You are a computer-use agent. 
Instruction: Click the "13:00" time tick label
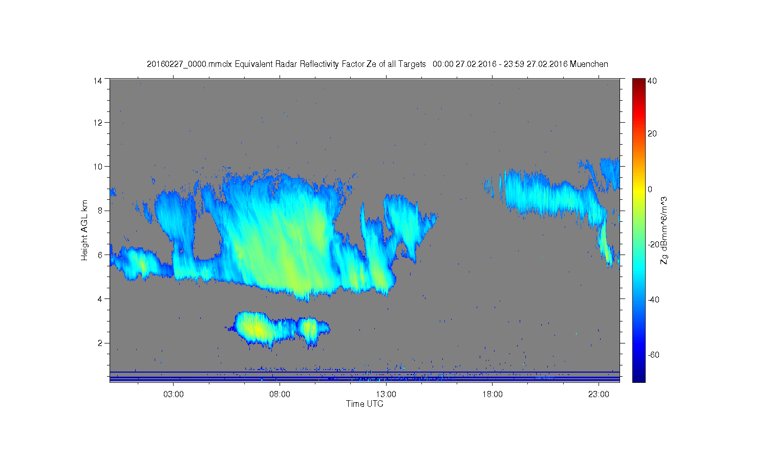point(386,395)
